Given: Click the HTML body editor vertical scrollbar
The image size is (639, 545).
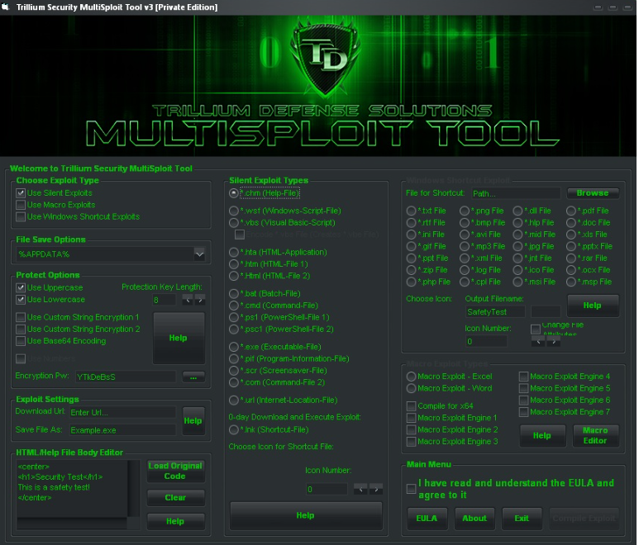Looking at the screenshot, I should click(x=134, y=489).
